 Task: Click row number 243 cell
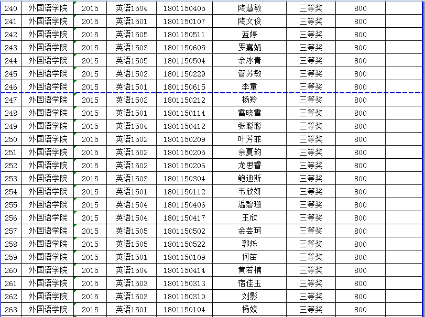pos(11,48)
